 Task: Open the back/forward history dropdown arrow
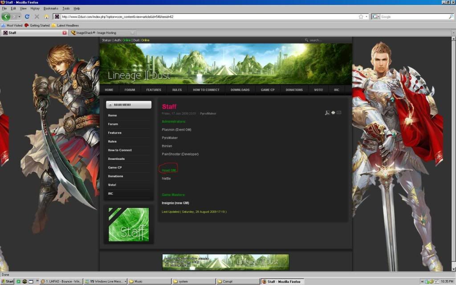(x=19, y=16)
